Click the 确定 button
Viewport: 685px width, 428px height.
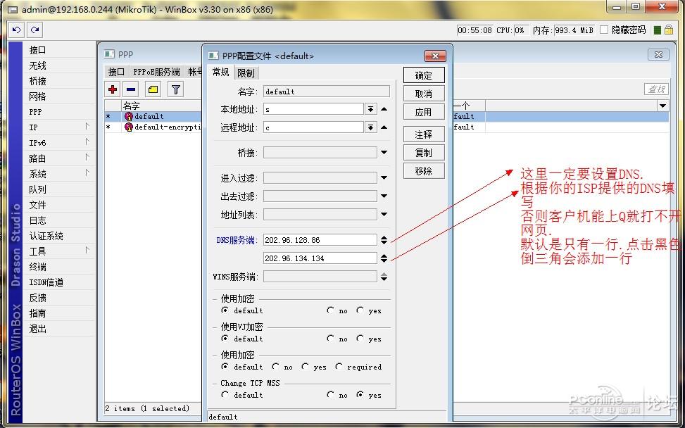(424, 75)
